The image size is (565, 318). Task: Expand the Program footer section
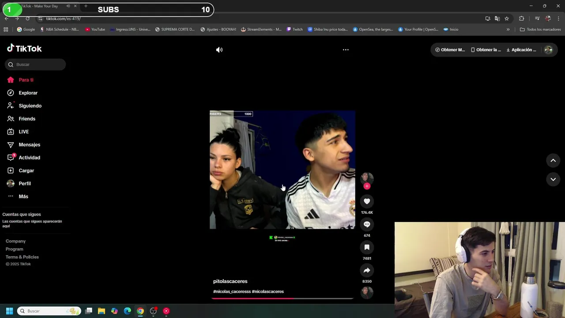[15, 249]
